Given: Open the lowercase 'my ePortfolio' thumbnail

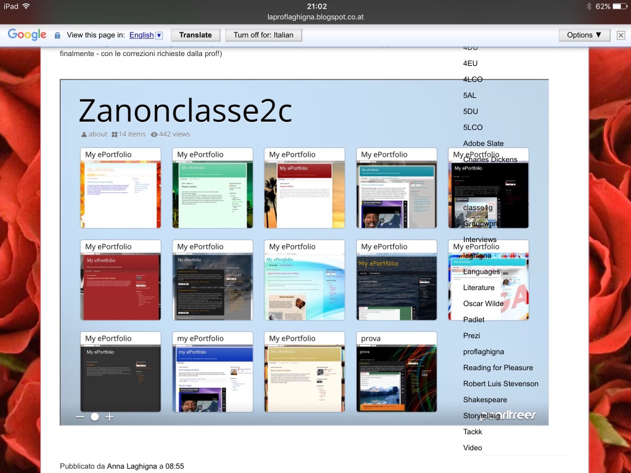Looking at the screenshot, I should (x=213, y=372).
